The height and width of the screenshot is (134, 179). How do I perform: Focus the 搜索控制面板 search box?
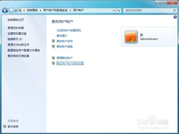(x=150, y=11)
